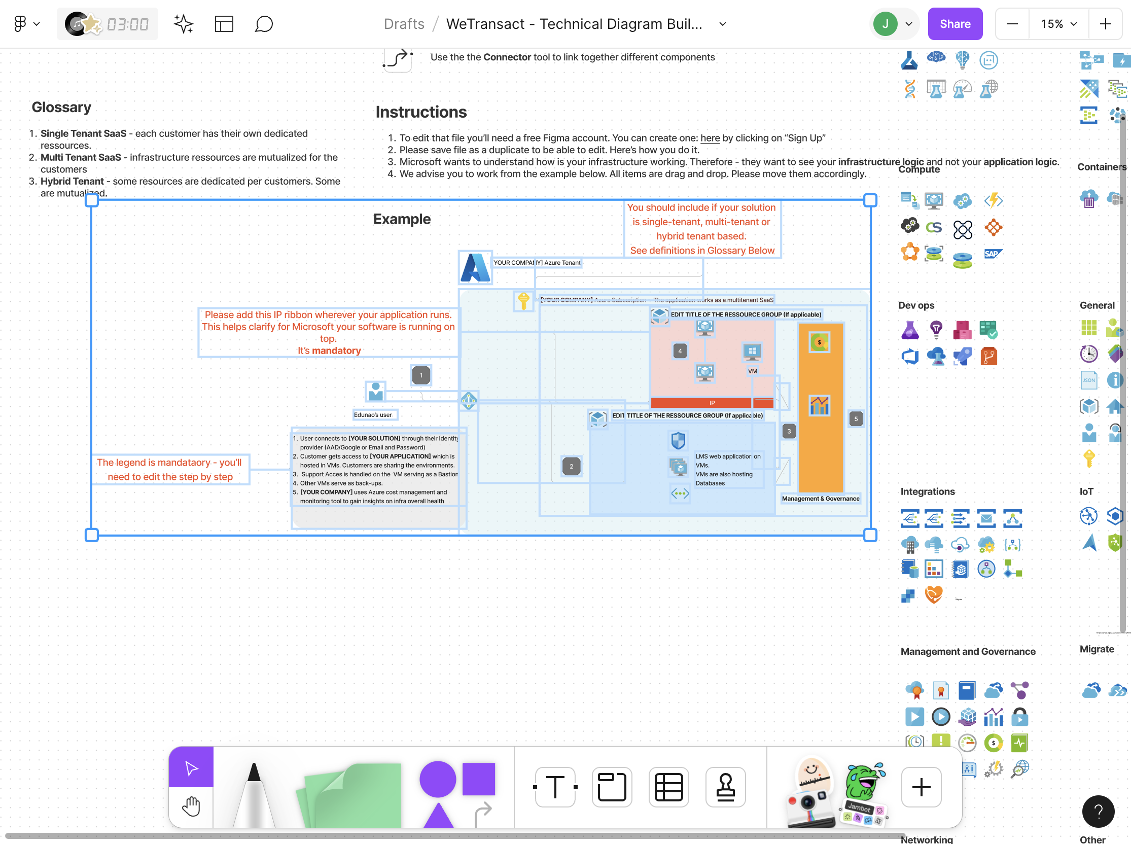Click the orange Management & Governance bar
The width and height of the screenshot is (1131, 844).
(x=821, y=408)
